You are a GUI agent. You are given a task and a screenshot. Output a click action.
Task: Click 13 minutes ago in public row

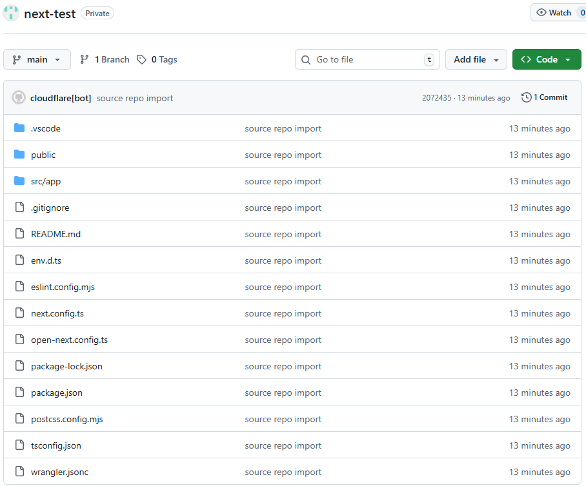coord(540,155)
